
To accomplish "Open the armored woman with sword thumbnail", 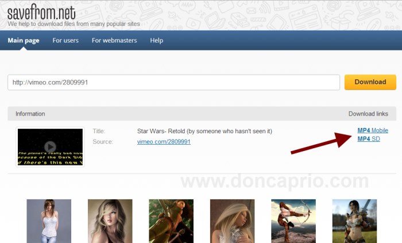I will [x=354, y=221].
